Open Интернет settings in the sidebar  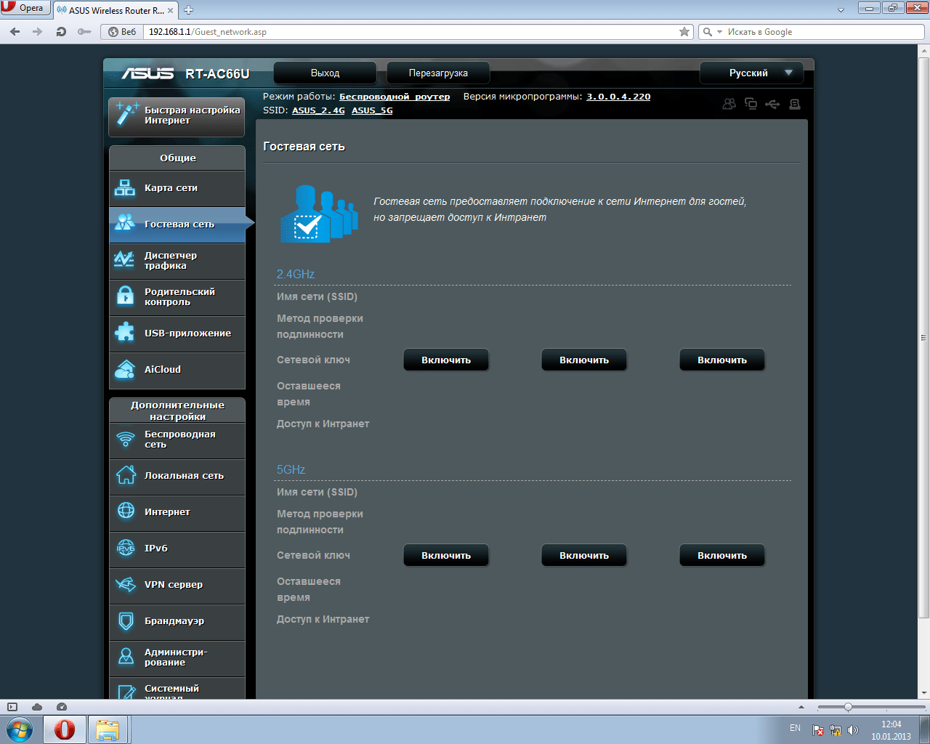coord(177,512)
